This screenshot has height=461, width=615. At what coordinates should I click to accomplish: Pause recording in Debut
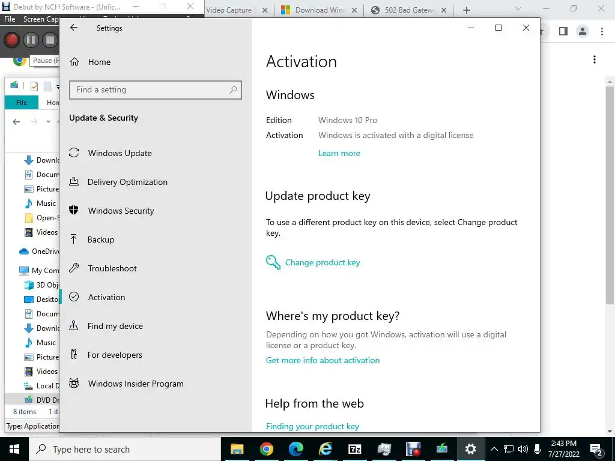(x=31, y=40)
